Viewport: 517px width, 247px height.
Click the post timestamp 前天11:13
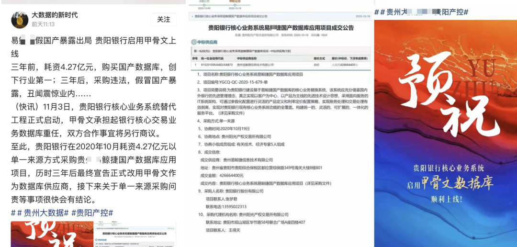pyautogui.click(x=43, y=24)
